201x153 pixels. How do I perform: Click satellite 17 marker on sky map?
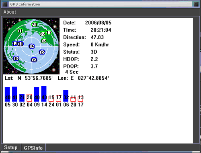click(49, 33)
